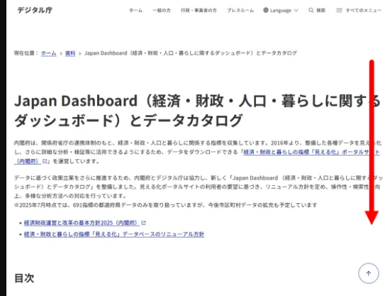Click the external link icon after （内閣府） in the paragraph
Screen dimensions: 385x296
point(45,161)
